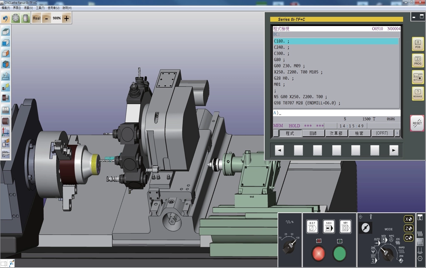This screenshot has width=426, height=268.
Task: Toggle the S.B.K single block switch
Action: [329, 227]
